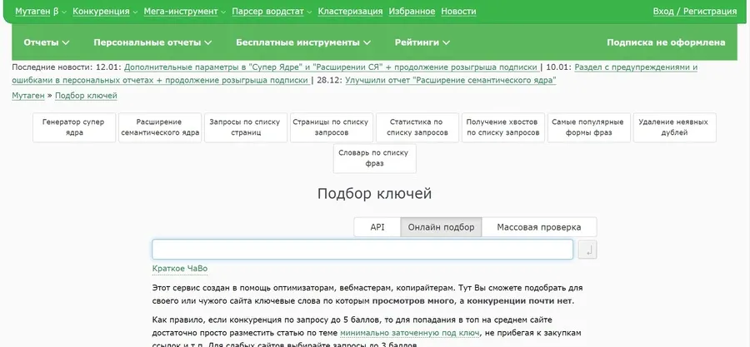
Task: Switch to the Массовая проверка tab
Action: (x=539, y=227)
